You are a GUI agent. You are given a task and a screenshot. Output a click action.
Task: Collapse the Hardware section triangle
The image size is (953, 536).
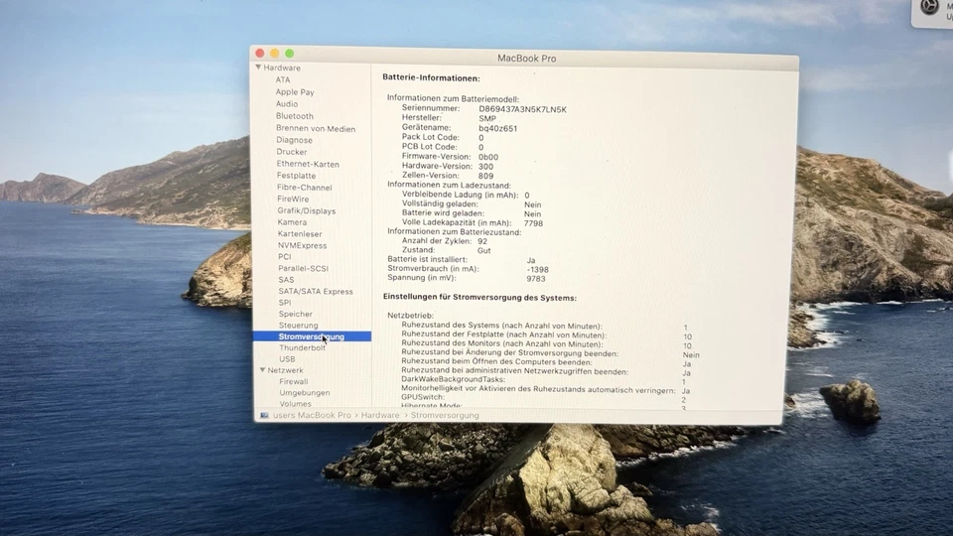pyautogui.click(x=258, y=67)
